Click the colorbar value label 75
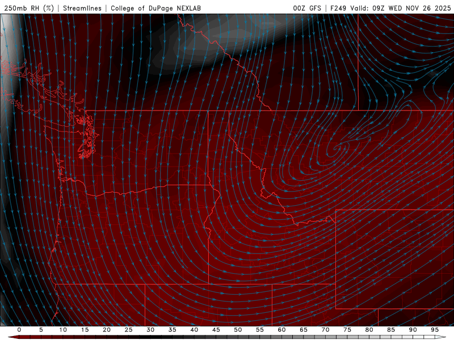The width and height of the screenshot is (454, 340). click(347, 330)
